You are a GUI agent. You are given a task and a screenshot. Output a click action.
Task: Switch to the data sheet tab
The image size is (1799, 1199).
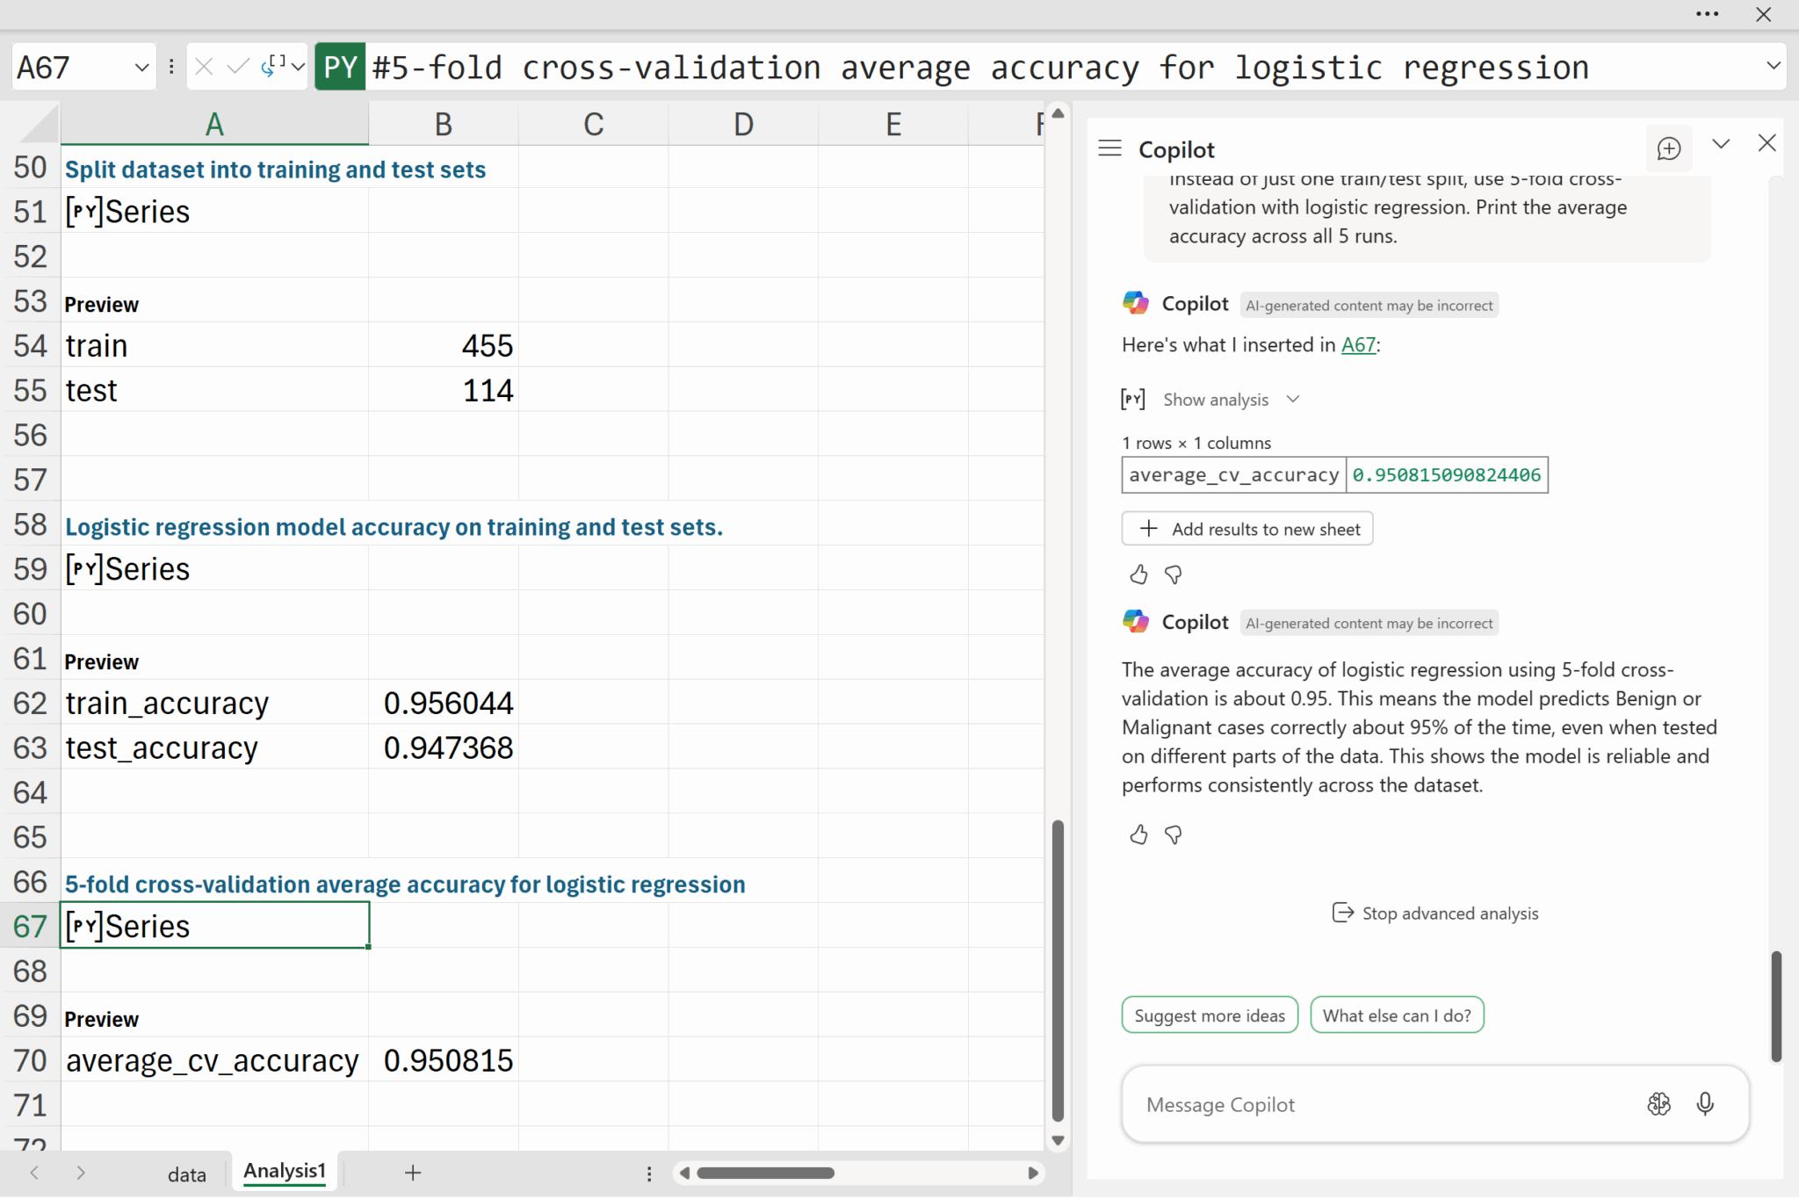[x=186, y=1174]
